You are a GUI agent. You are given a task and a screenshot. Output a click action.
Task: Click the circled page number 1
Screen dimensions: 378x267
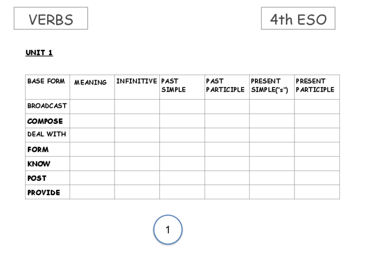tap(168, 230)
